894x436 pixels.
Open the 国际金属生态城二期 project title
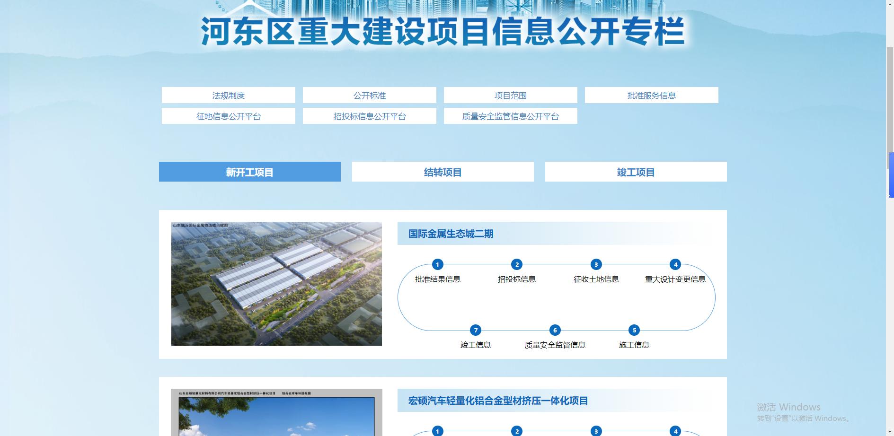coord(451,234)
